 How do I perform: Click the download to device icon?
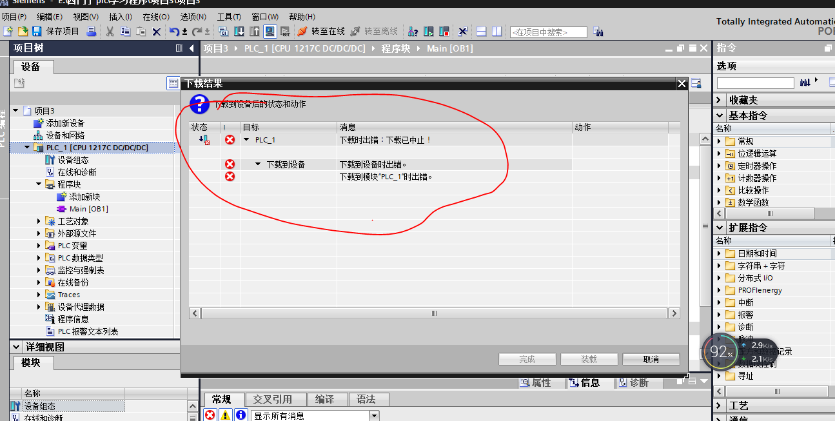pos(239,32)
